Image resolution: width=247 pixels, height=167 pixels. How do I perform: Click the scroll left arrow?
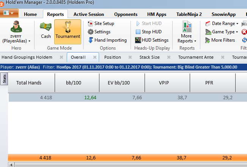11,165
